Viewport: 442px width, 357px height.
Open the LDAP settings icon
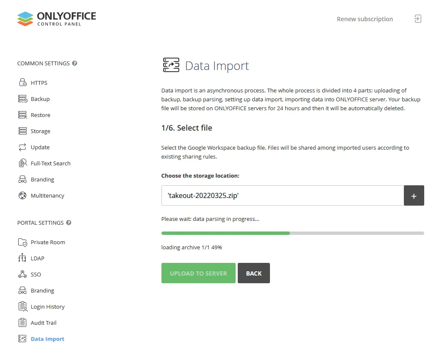point(23,258)
